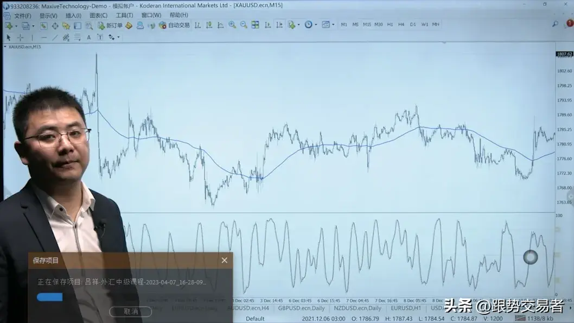Viewport: 574px width, 323px height.
Task: Open the red notification badge icon
Action: pyautogui.click(x=570, y=23)
